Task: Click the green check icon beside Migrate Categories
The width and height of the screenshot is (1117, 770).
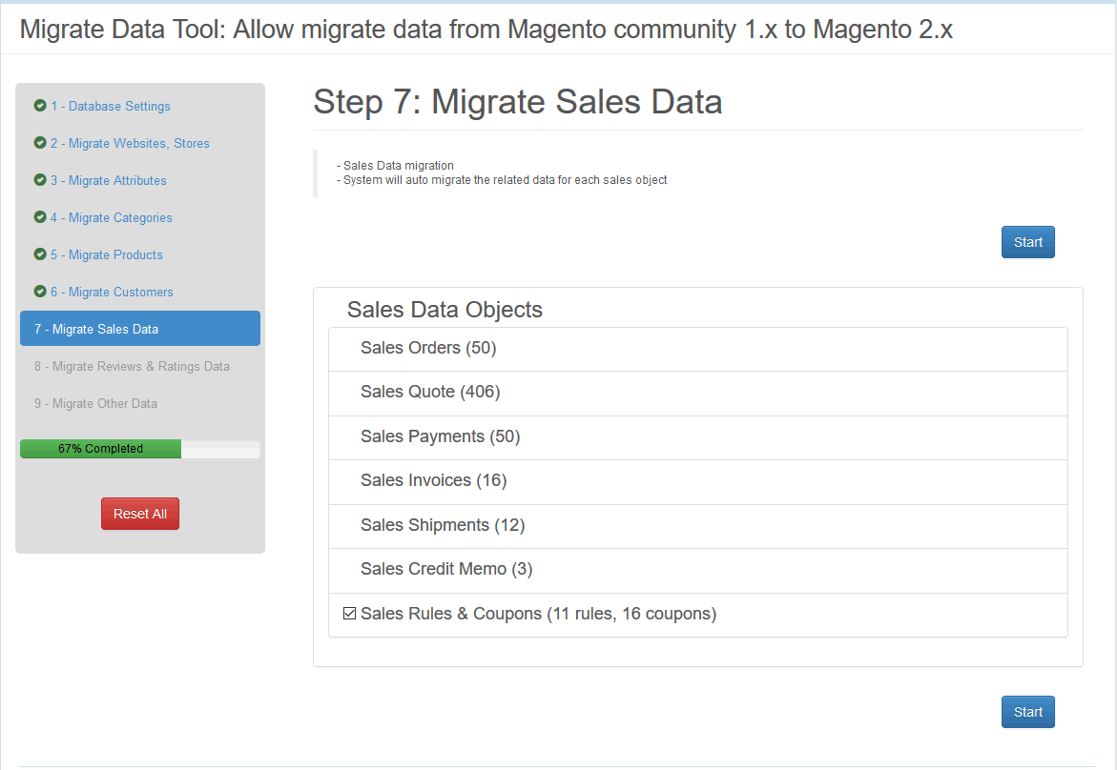Action: click(40, 217)
